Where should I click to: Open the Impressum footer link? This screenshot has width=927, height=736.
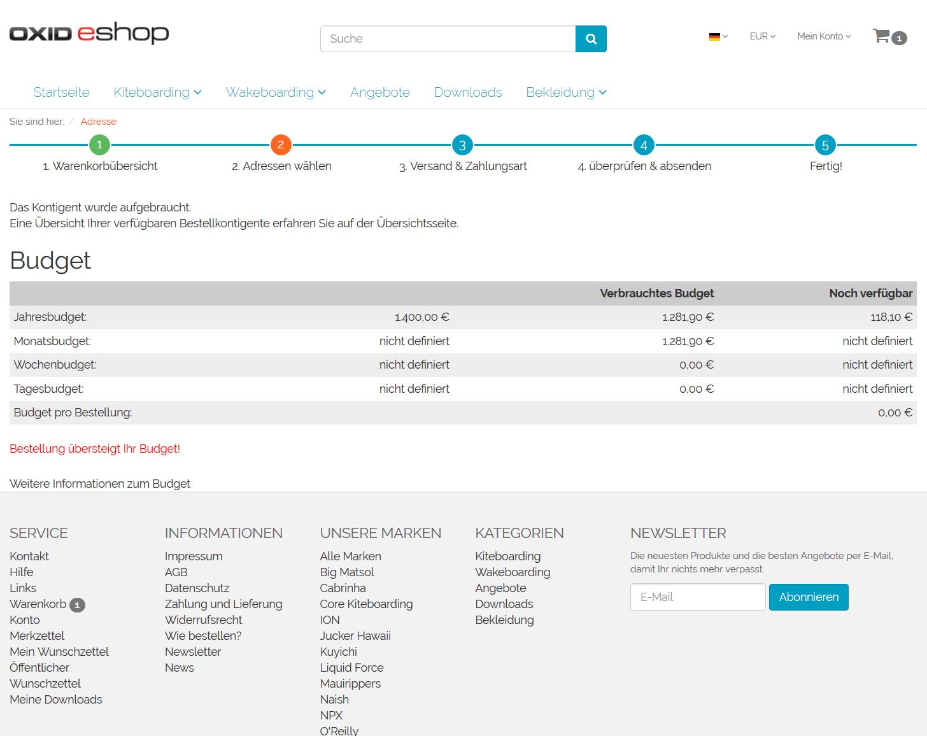(x=194, y=556)
